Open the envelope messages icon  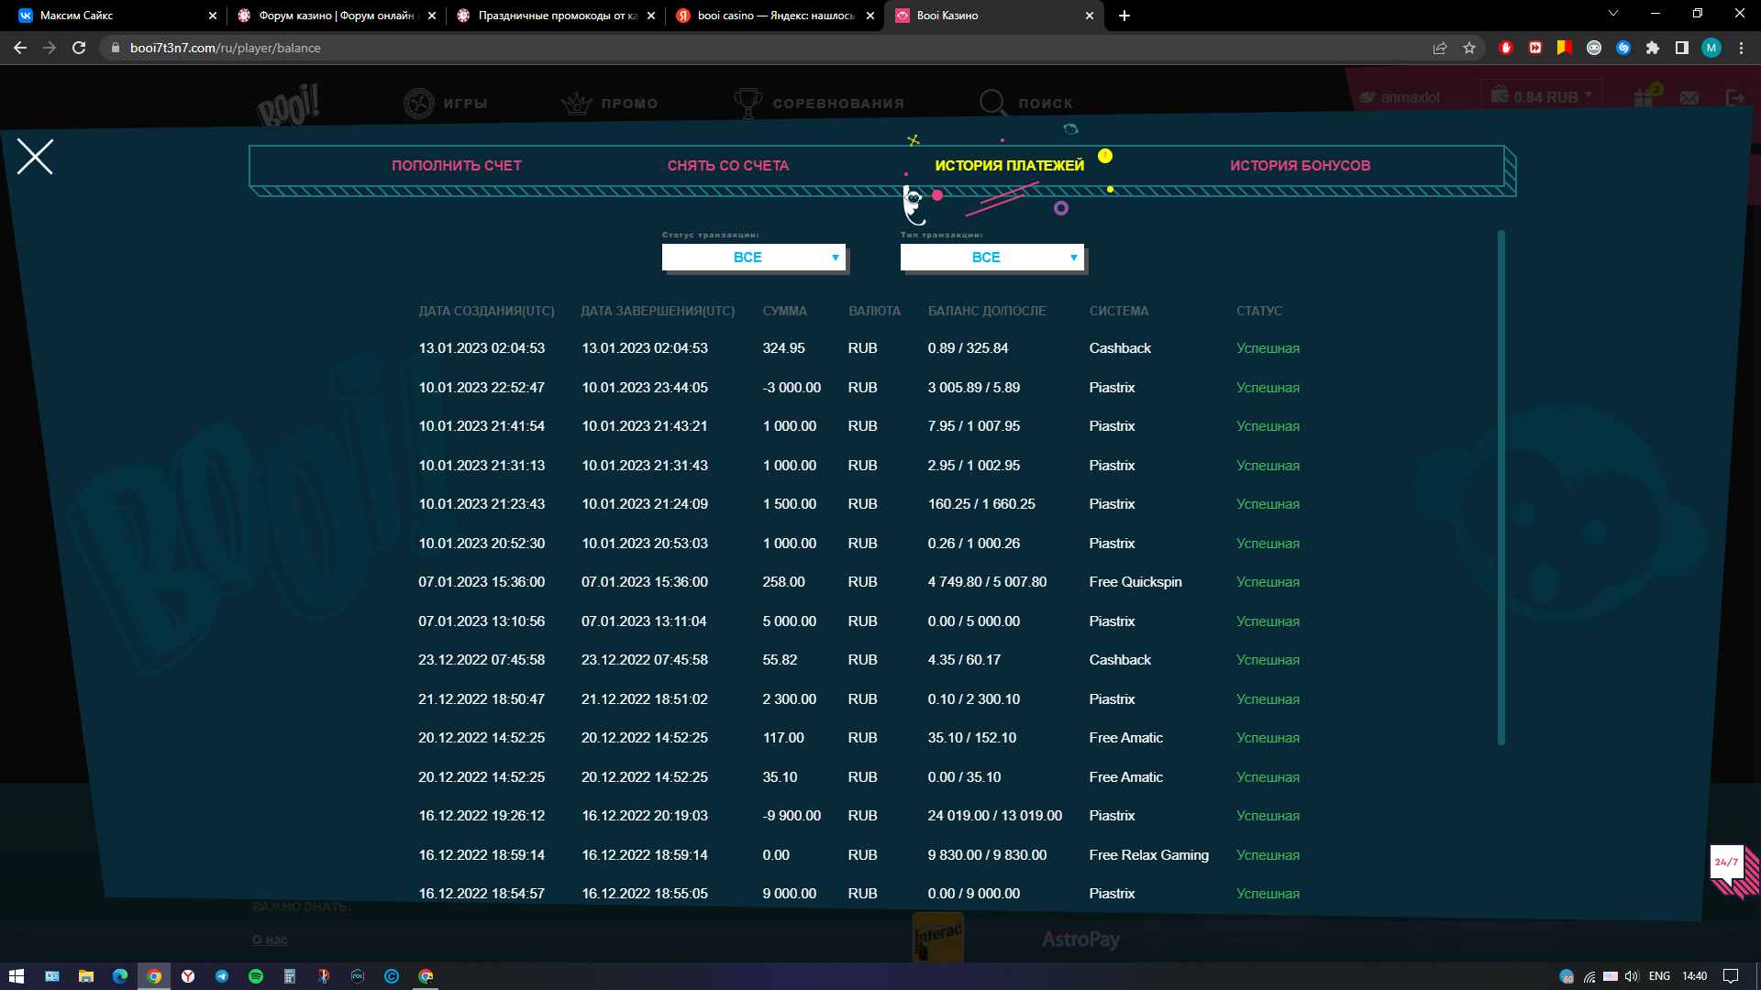(1689, 97)
